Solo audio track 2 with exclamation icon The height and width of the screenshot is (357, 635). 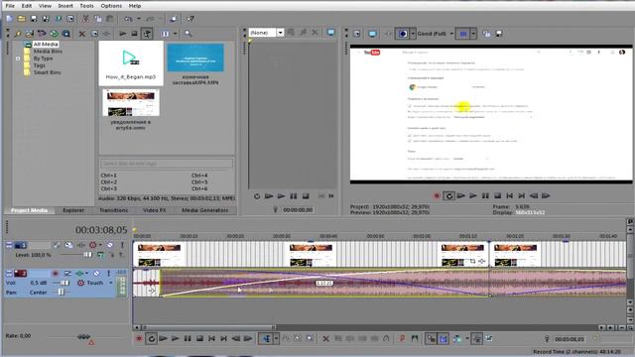tap(108, 274)
